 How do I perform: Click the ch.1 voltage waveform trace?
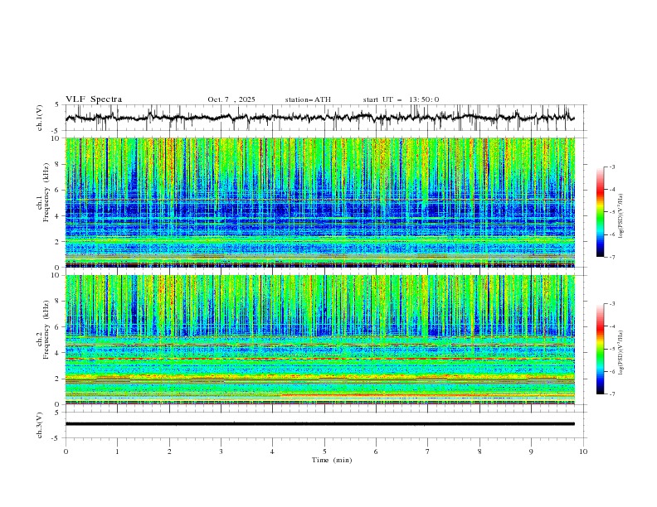319,118
